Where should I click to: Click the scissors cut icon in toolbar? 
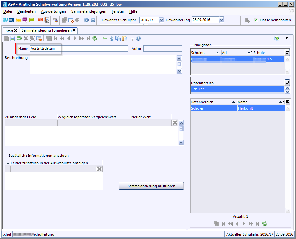pyautogui.click(x=111, y=38)
